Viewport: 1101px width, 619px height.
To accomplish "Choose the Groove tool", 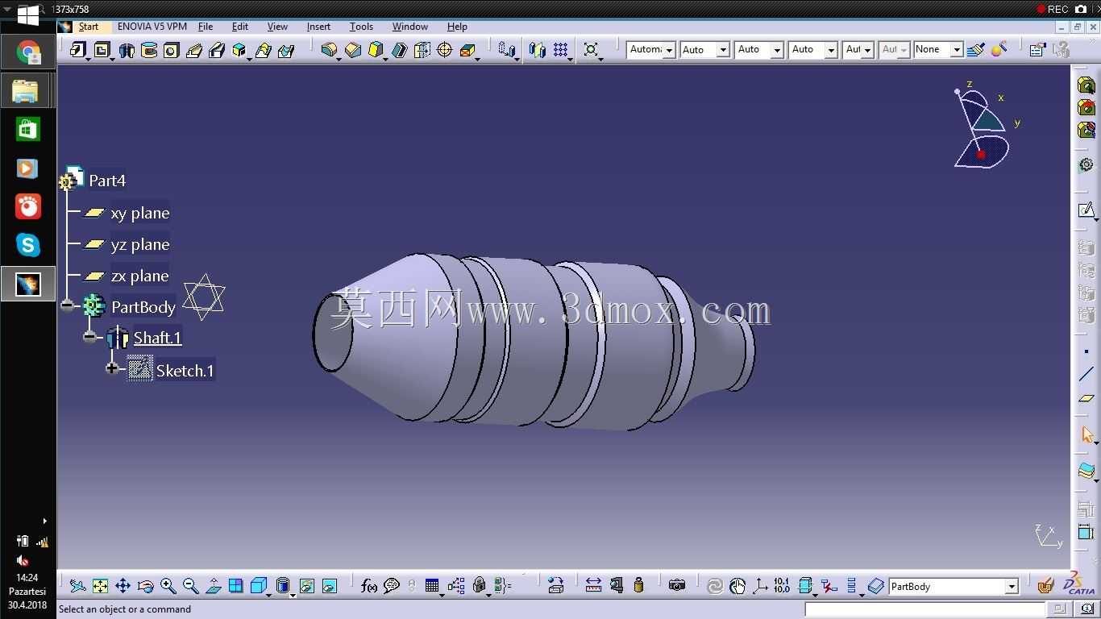I will coord(149,50).
